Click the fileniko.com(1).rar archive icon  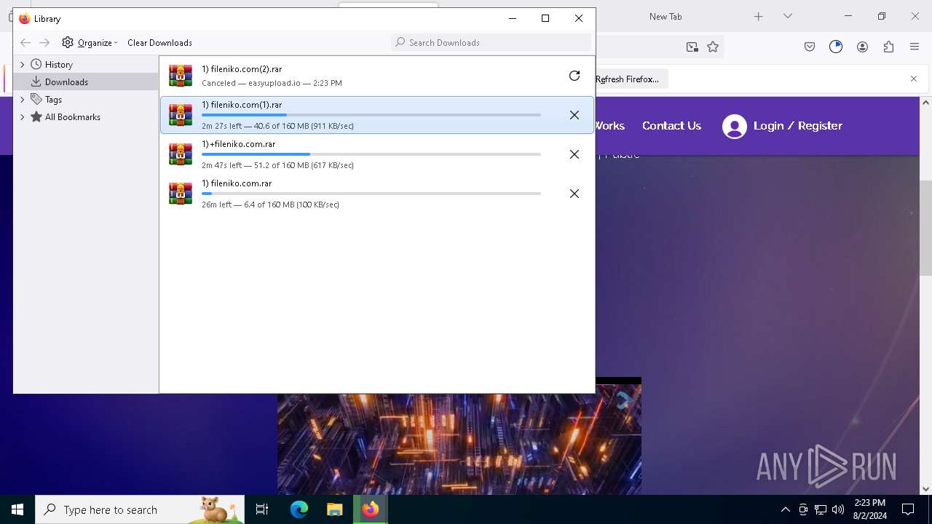click(181, 115)
